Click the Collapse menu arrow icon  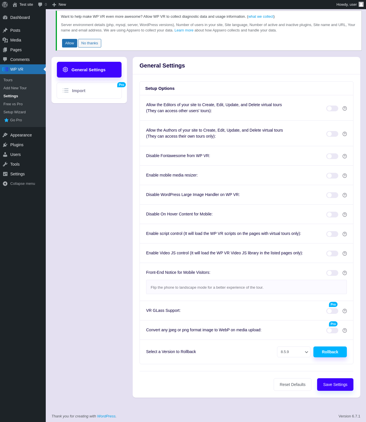click(x=5, y=184)
